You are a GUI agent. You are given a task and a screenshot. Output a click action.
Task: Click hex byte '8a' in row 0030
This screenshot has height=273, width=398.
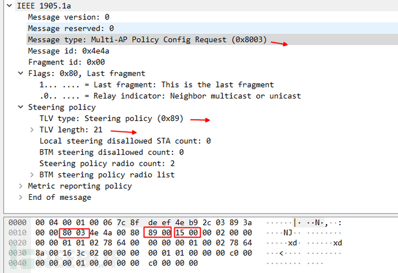[x=40, y=253]
